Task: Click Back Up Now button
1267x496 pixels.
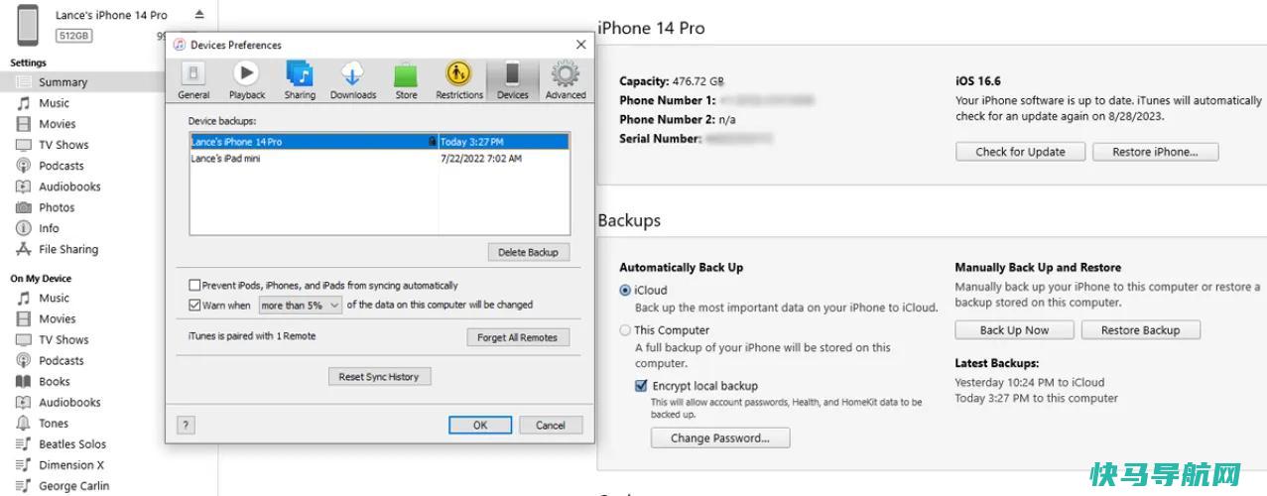Action: (1014, 330)
